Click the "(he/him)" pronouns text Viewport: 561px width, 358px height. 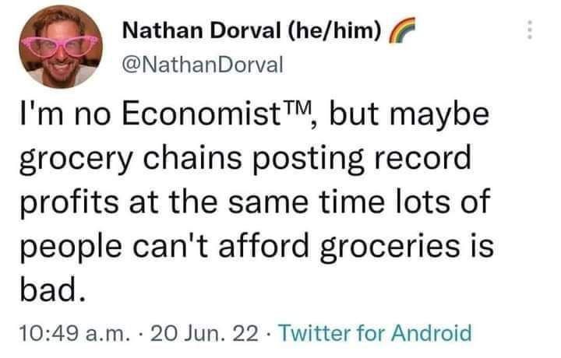(x=336, y=33)
